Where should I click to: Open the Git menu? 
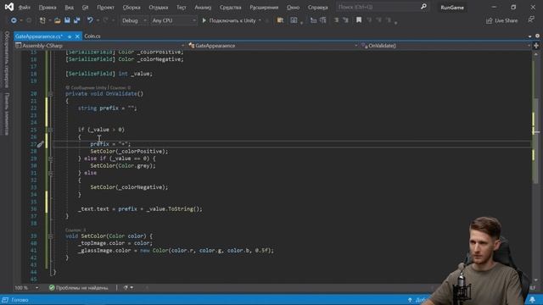click(85, 8)
